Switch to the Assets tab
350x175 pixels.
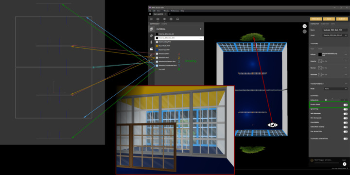tap(164, 24)
